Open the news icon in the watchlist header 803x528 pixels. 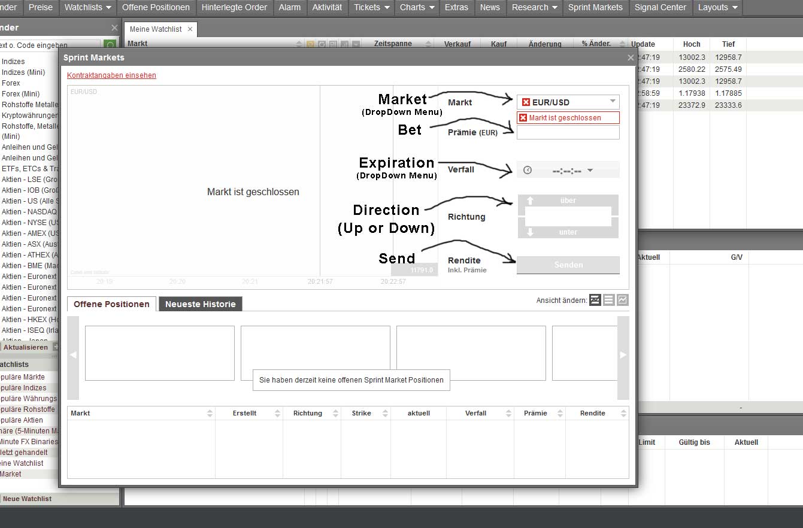coord(333,44)
